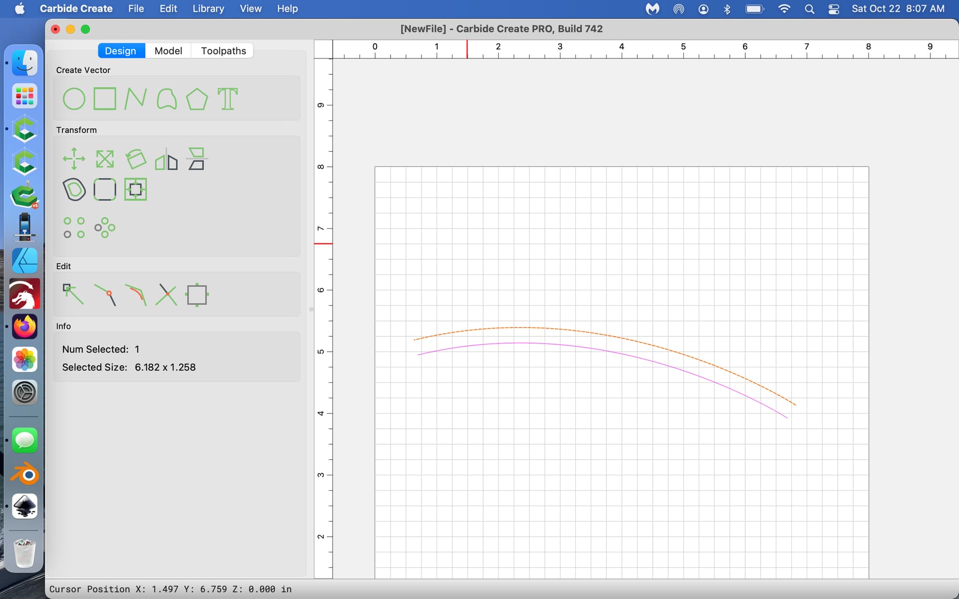Open Firefox from the Dock
The width and height of the screenshot is (959, 599).
pos(24,326)
